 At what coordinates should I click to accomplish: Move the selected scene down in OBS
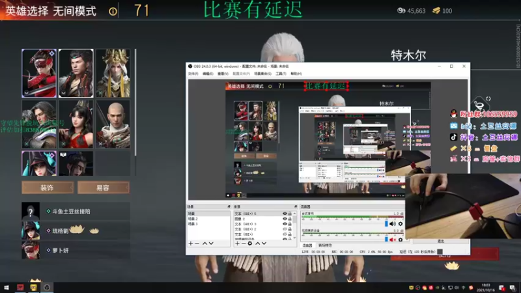point(211,244)
